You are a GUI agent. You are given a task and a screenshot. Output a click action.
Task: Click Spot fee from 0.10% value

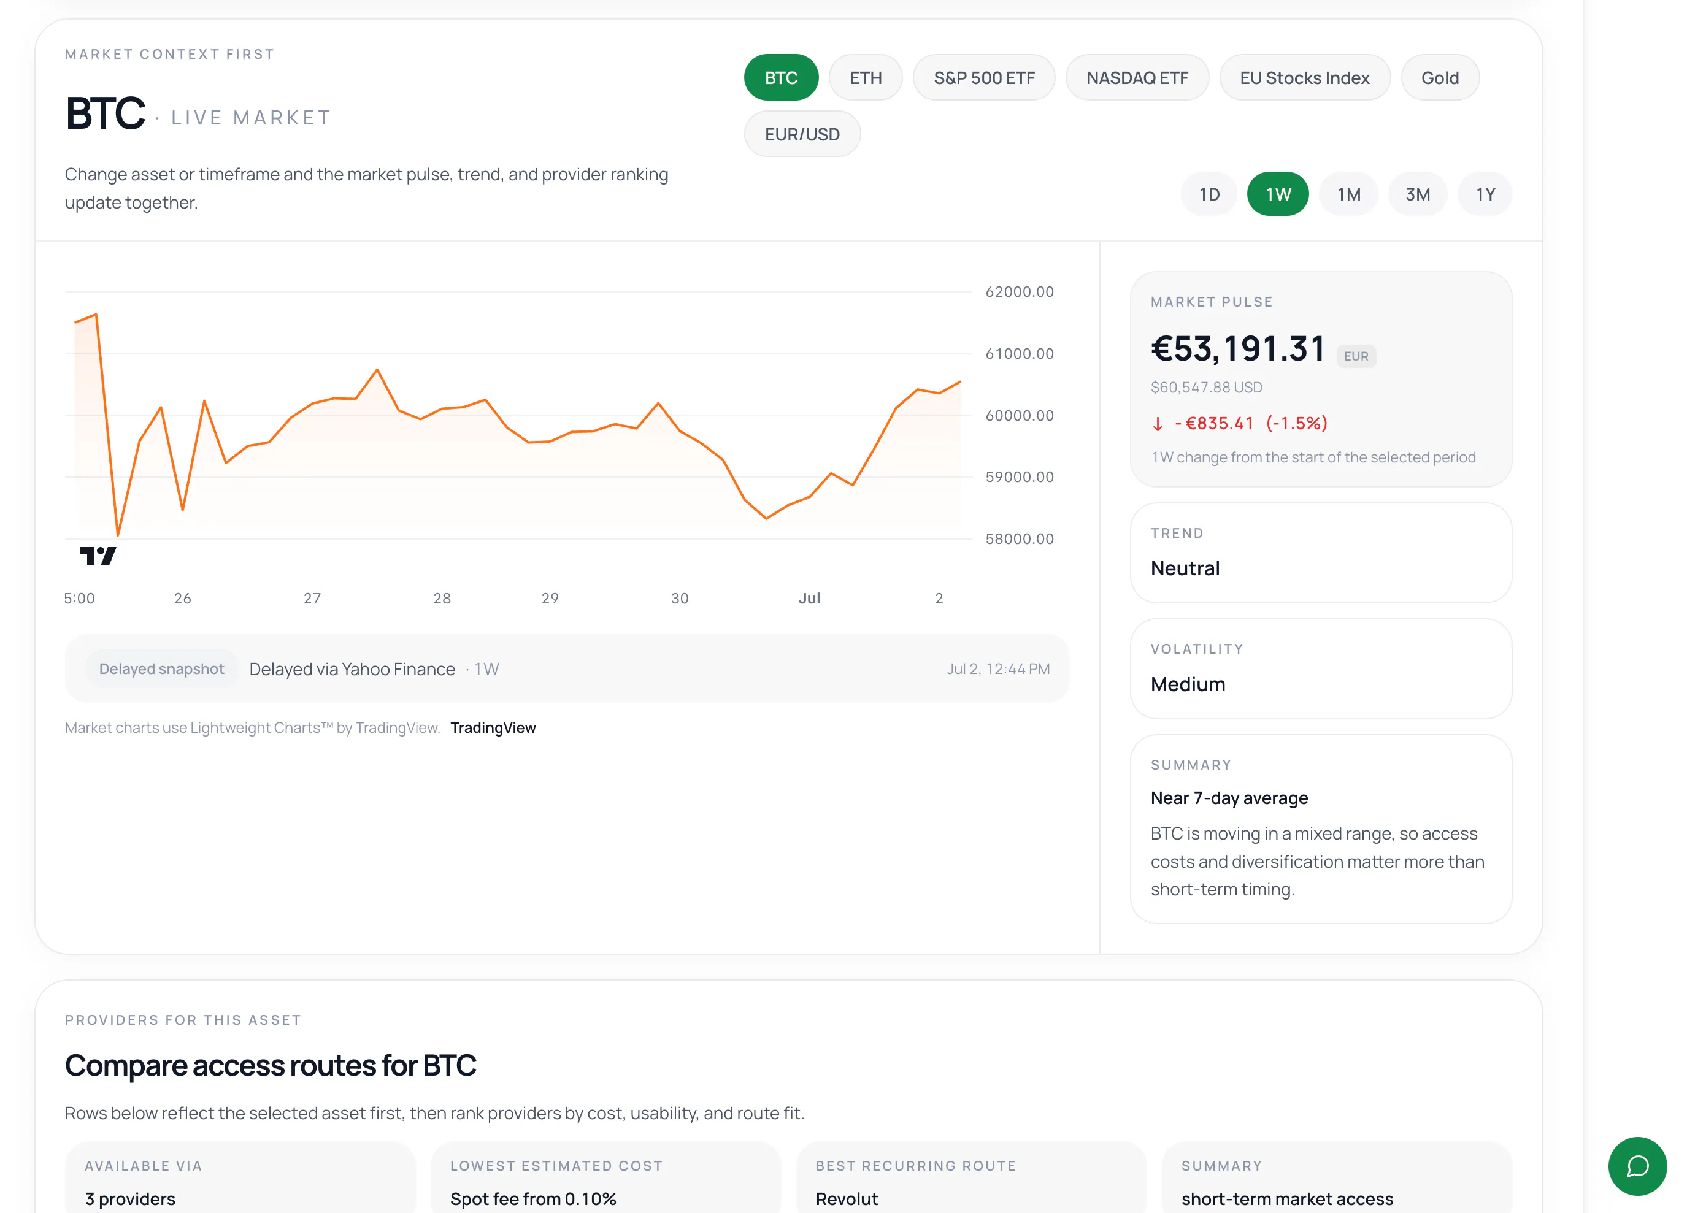[533, 1198]
